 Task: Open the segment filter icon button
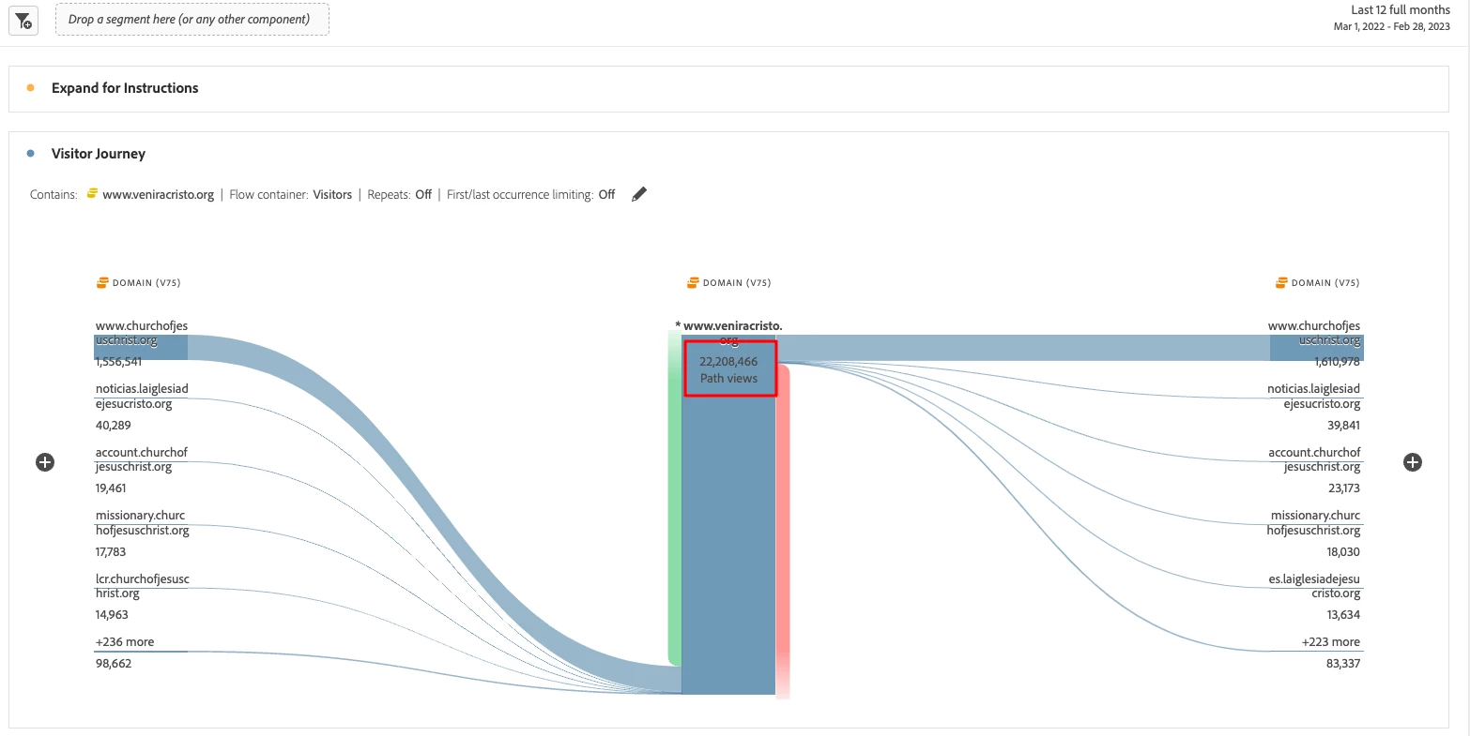(23, 20)
